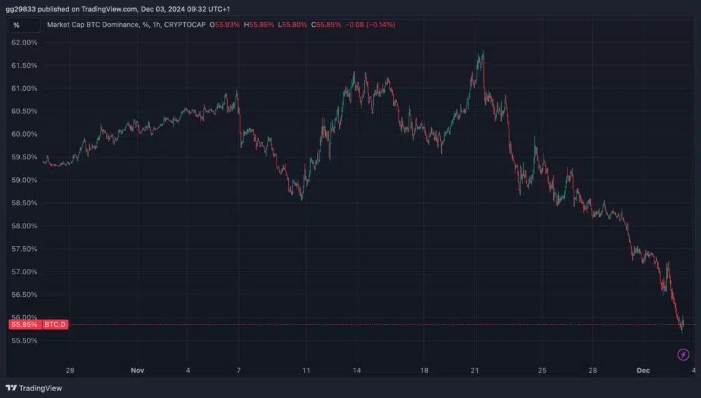Click the 60.00% level on price axis
The height and width of the screenshot is (398, 701).
coord(25,134)
